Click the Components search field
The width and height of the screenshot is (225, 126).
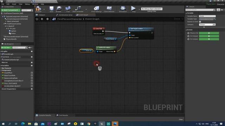point(27,10)
